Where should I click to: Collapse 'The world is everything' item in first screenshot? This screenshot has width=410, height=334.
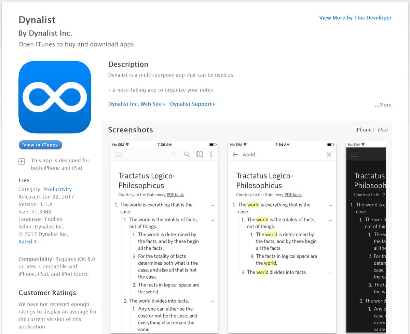pyautogui.click(x=213, y=205)
